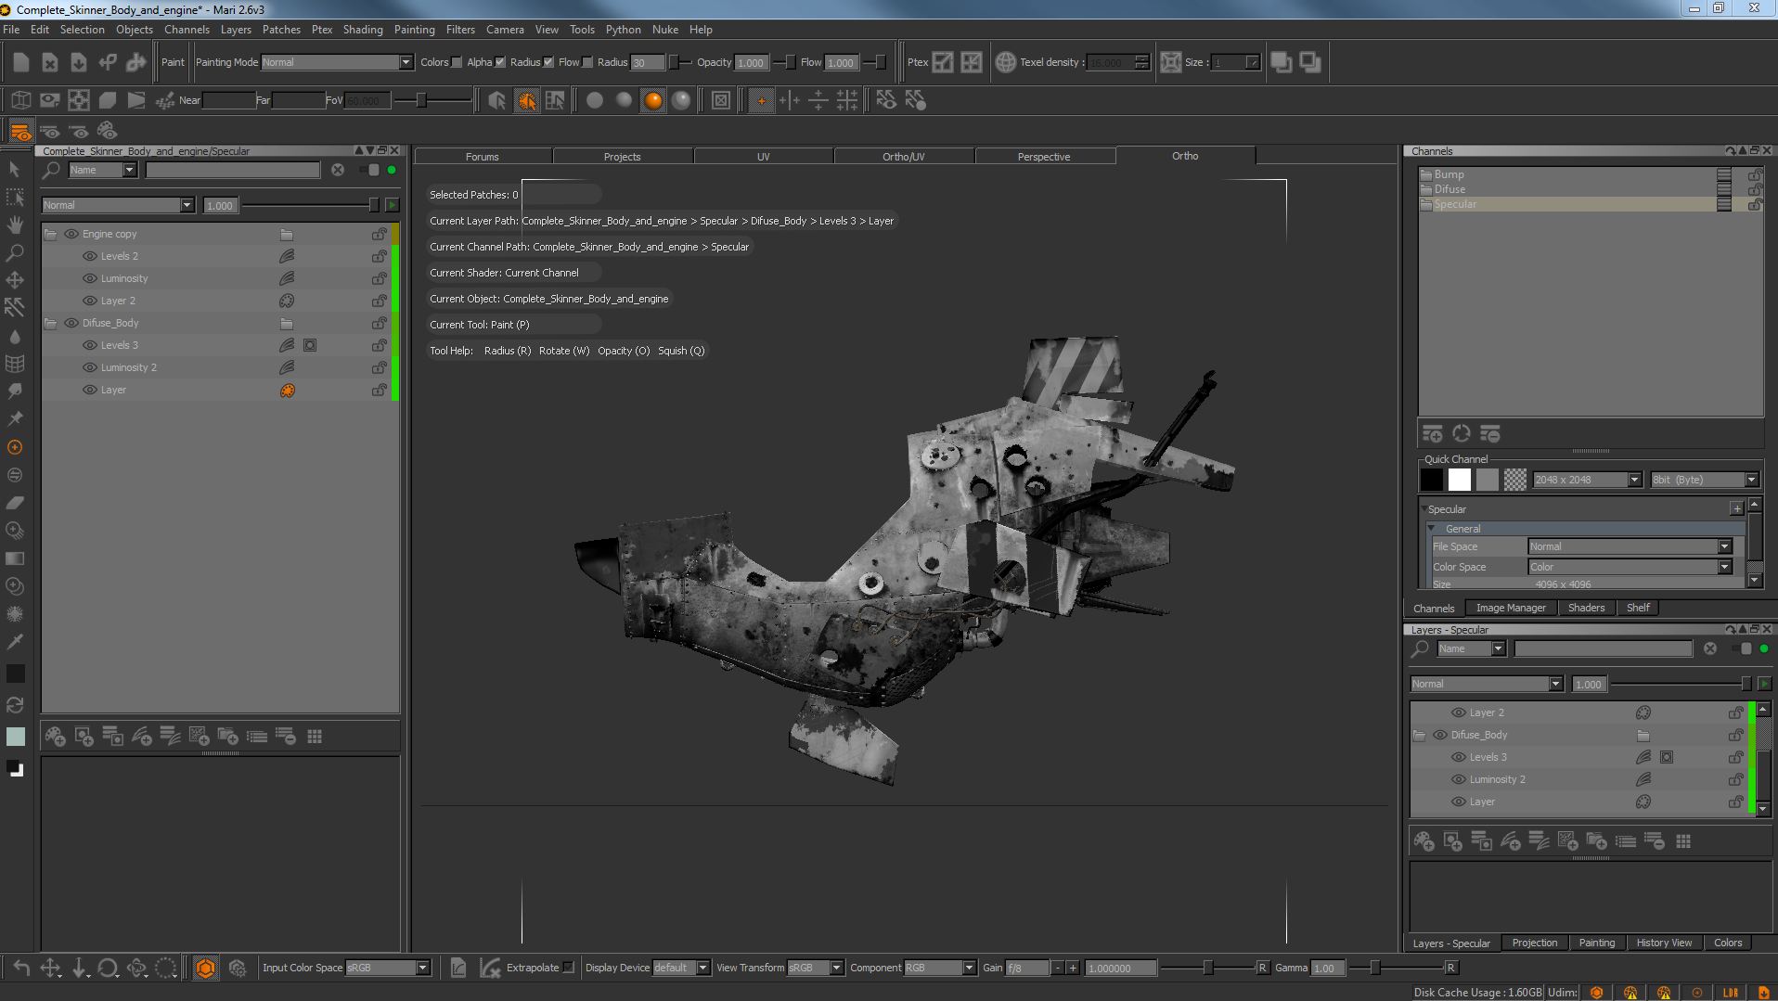Open the Shading menu
Image resolution: width=1778 pixels, height=1001 pixels.
pyautogui.click(x=363, y=30)
